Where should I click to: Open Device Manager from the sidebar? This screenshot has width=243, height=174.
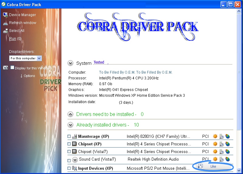point(23,15)
